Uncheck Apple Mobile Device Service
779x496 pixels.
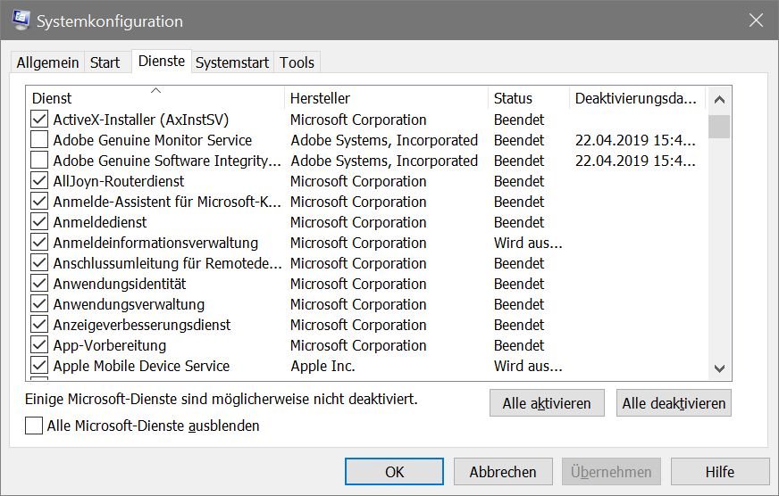[x=39, y=365]
